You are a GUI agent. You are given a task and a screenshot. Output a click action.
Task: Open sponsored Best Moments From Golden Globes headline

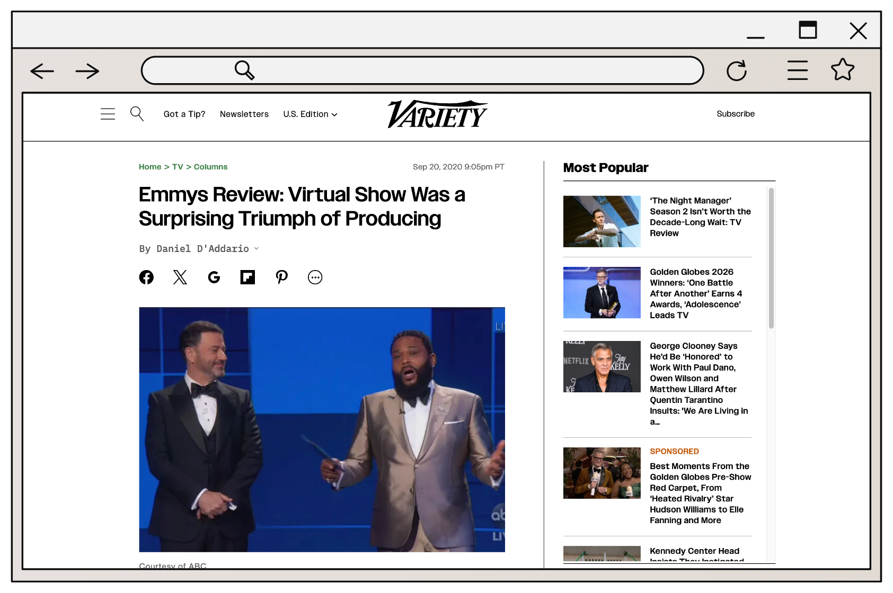coord(701,493)
